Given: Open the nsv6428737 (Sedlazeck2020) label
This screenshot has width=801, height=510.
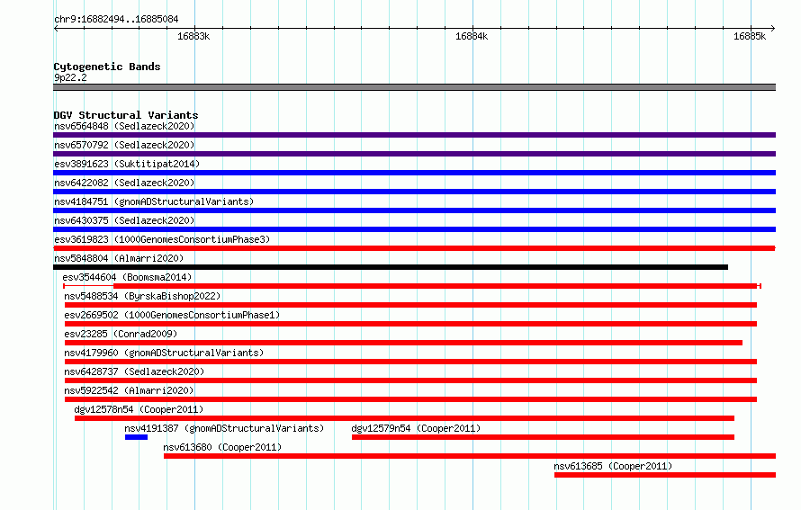Looking at the screenshot, I should coord(134,371).
